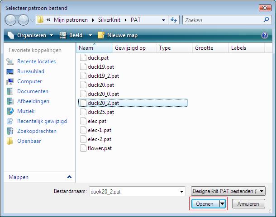Create a new folder with Nieuwe map

(118, 35)
